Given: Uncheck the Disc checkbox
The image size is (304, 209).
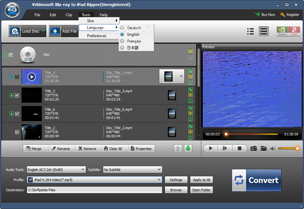Looking at the screenshot, I should (x=11, y=55).
